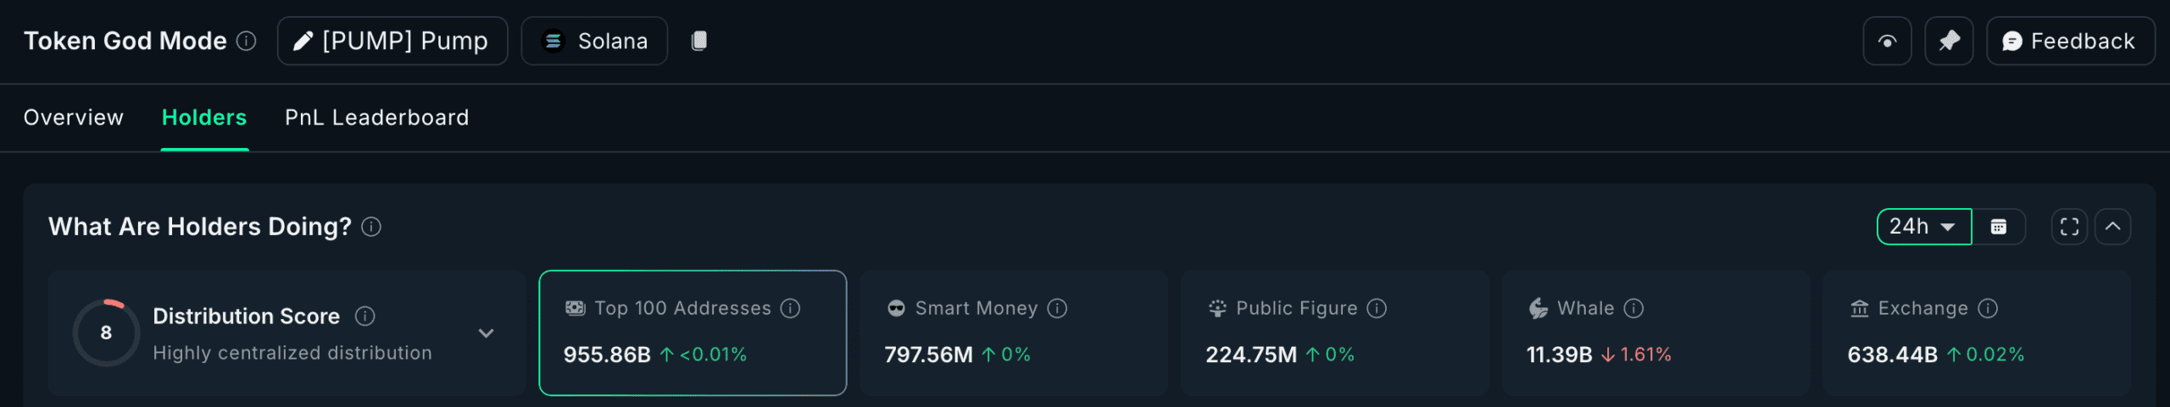Switch to the Overview tab

(x=73, y=118)
